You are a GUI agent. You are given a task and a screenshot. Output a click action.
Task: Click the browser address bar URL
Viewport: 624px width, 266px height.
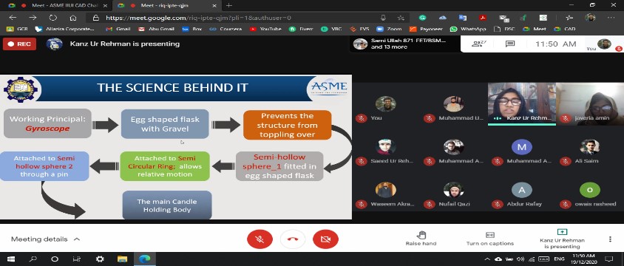point(198,18)
